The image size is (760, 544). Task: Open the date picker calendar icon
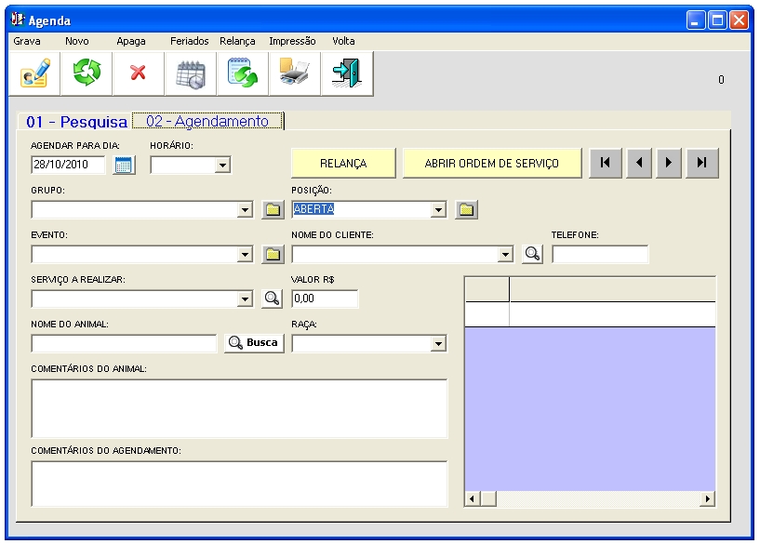click(x=124, y=166)
